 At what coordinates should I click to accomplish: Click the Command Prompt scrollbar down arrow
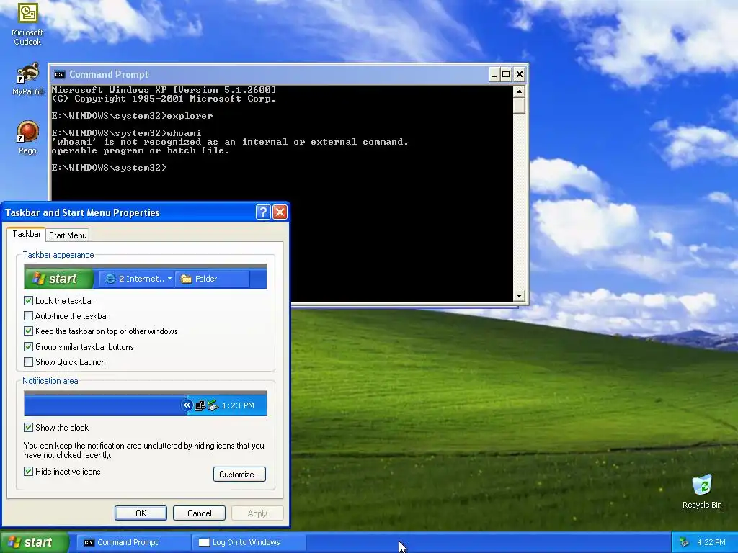519,296
